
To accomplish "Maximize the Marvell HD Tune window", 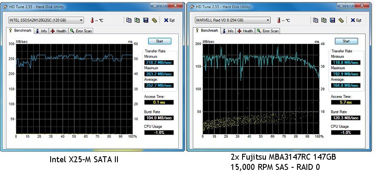I will tap(350, 6).
